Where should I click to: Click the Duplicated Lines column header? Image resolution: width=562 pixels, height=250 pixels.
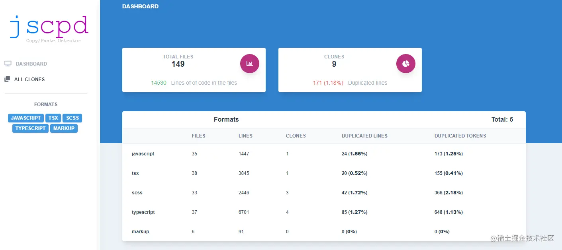(364, 136)
